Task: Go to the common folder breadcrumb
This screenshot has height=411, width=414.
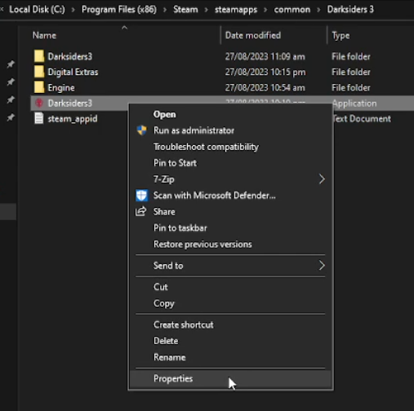Action: tap(292, 10)
